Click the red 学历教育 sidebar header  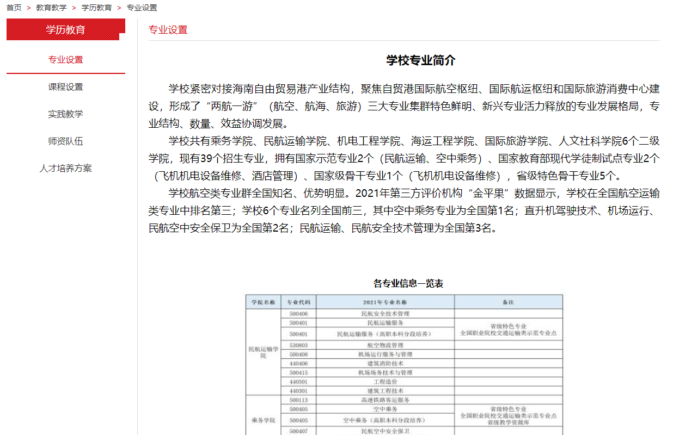(65, 29)
